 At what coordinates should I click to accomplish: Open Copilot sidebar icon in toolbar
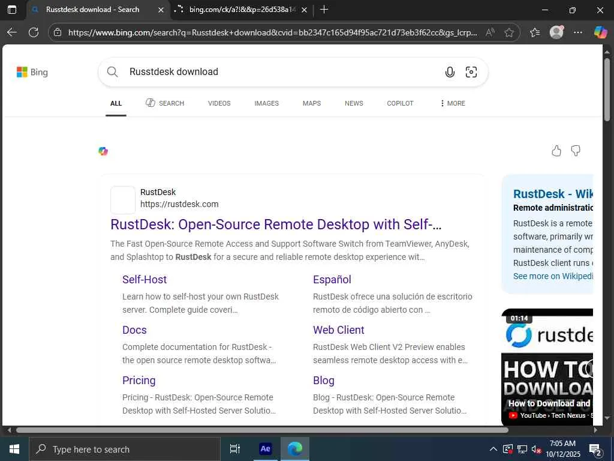(600, 32)
